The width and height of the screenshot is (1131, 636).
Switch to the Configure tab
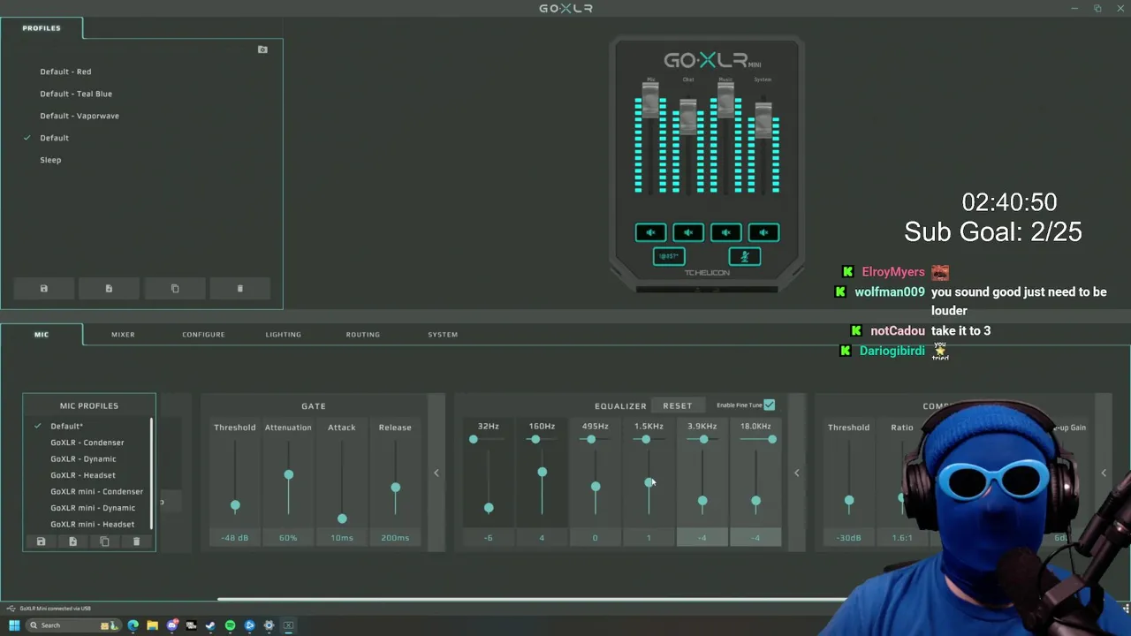203,335
